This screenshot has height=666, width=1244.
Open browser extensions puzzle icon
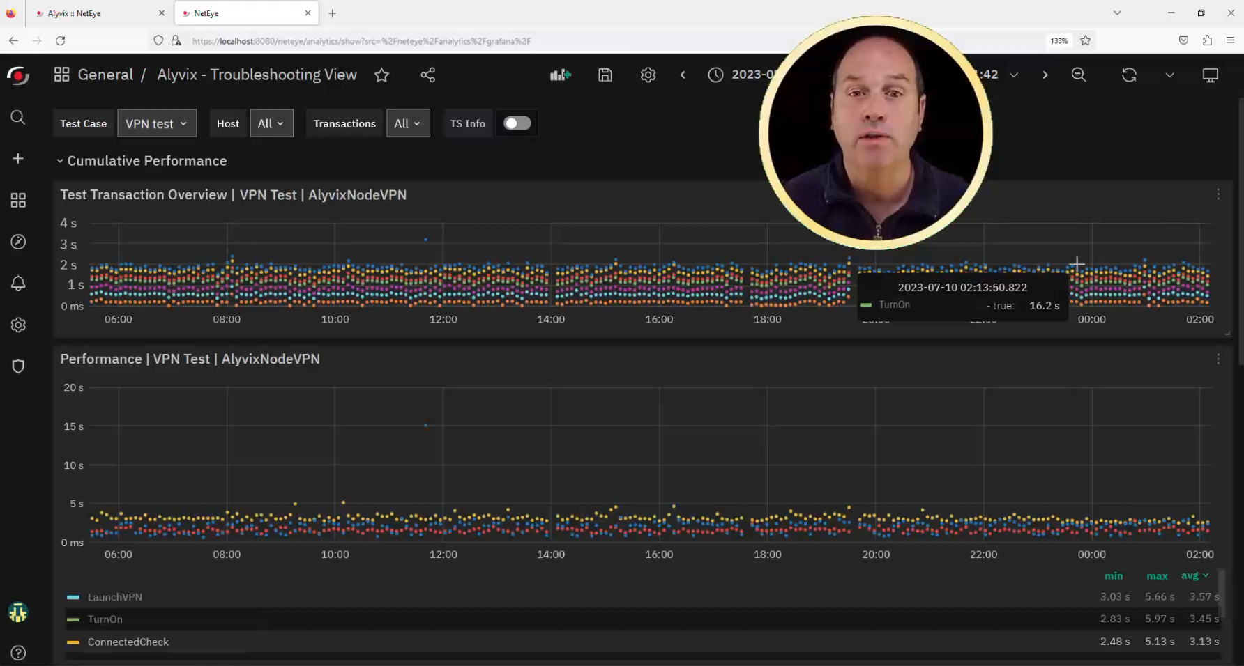(x=1207, y=40)
